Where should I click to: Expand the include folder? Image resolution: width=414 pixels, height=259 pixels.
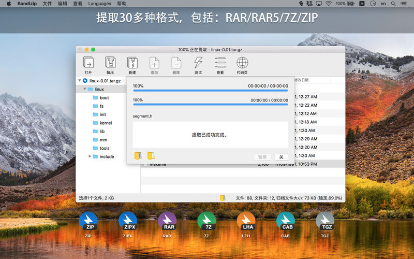coord(90,156)
